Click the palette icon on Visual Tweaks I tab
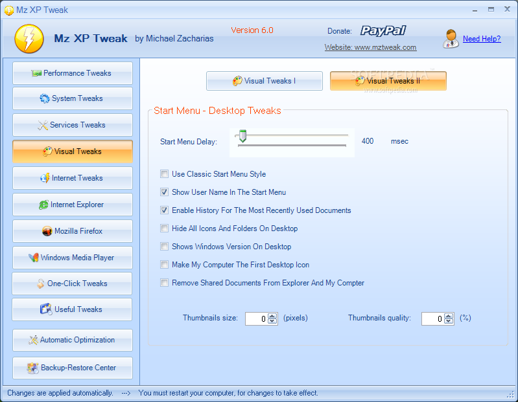Viewport: 518px width, 402px height. [x=237, y=81]
